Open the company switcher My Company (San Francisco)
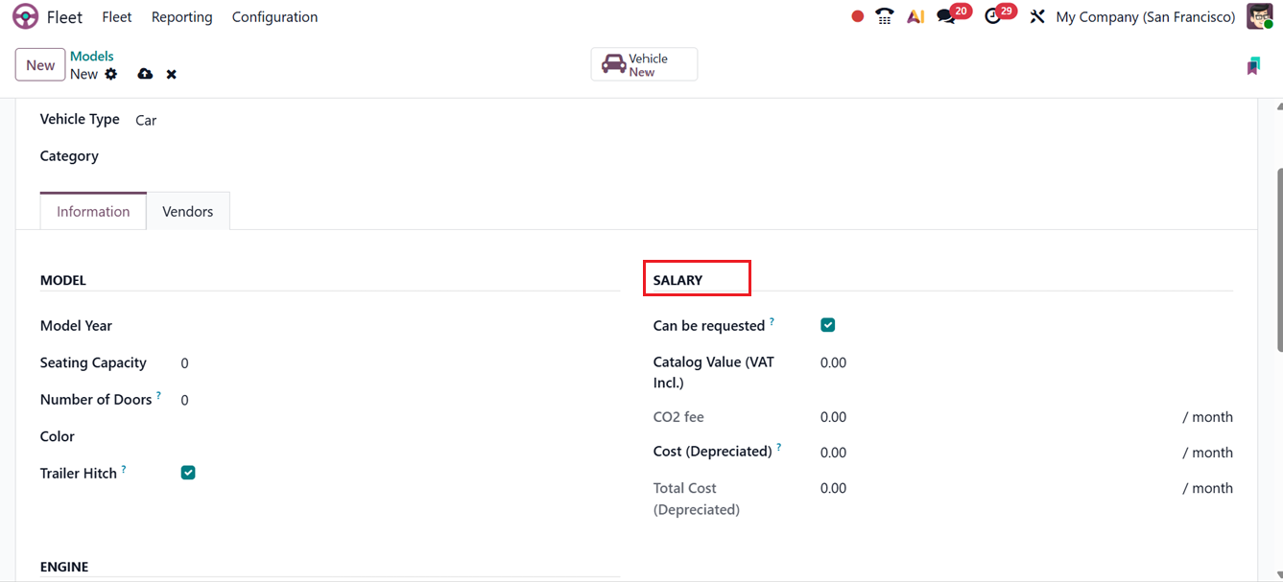The height and width of the screenshot is (582, 1283). coord(1146,16)
